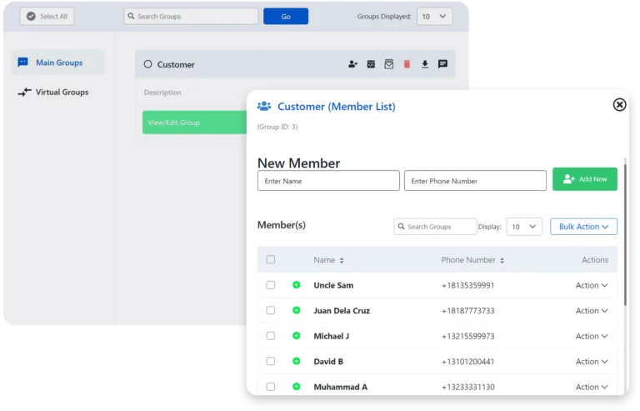Screen dimensions: 640x411
Task: Expand the Bulk Action dropdown
Action: pos(583,227)
